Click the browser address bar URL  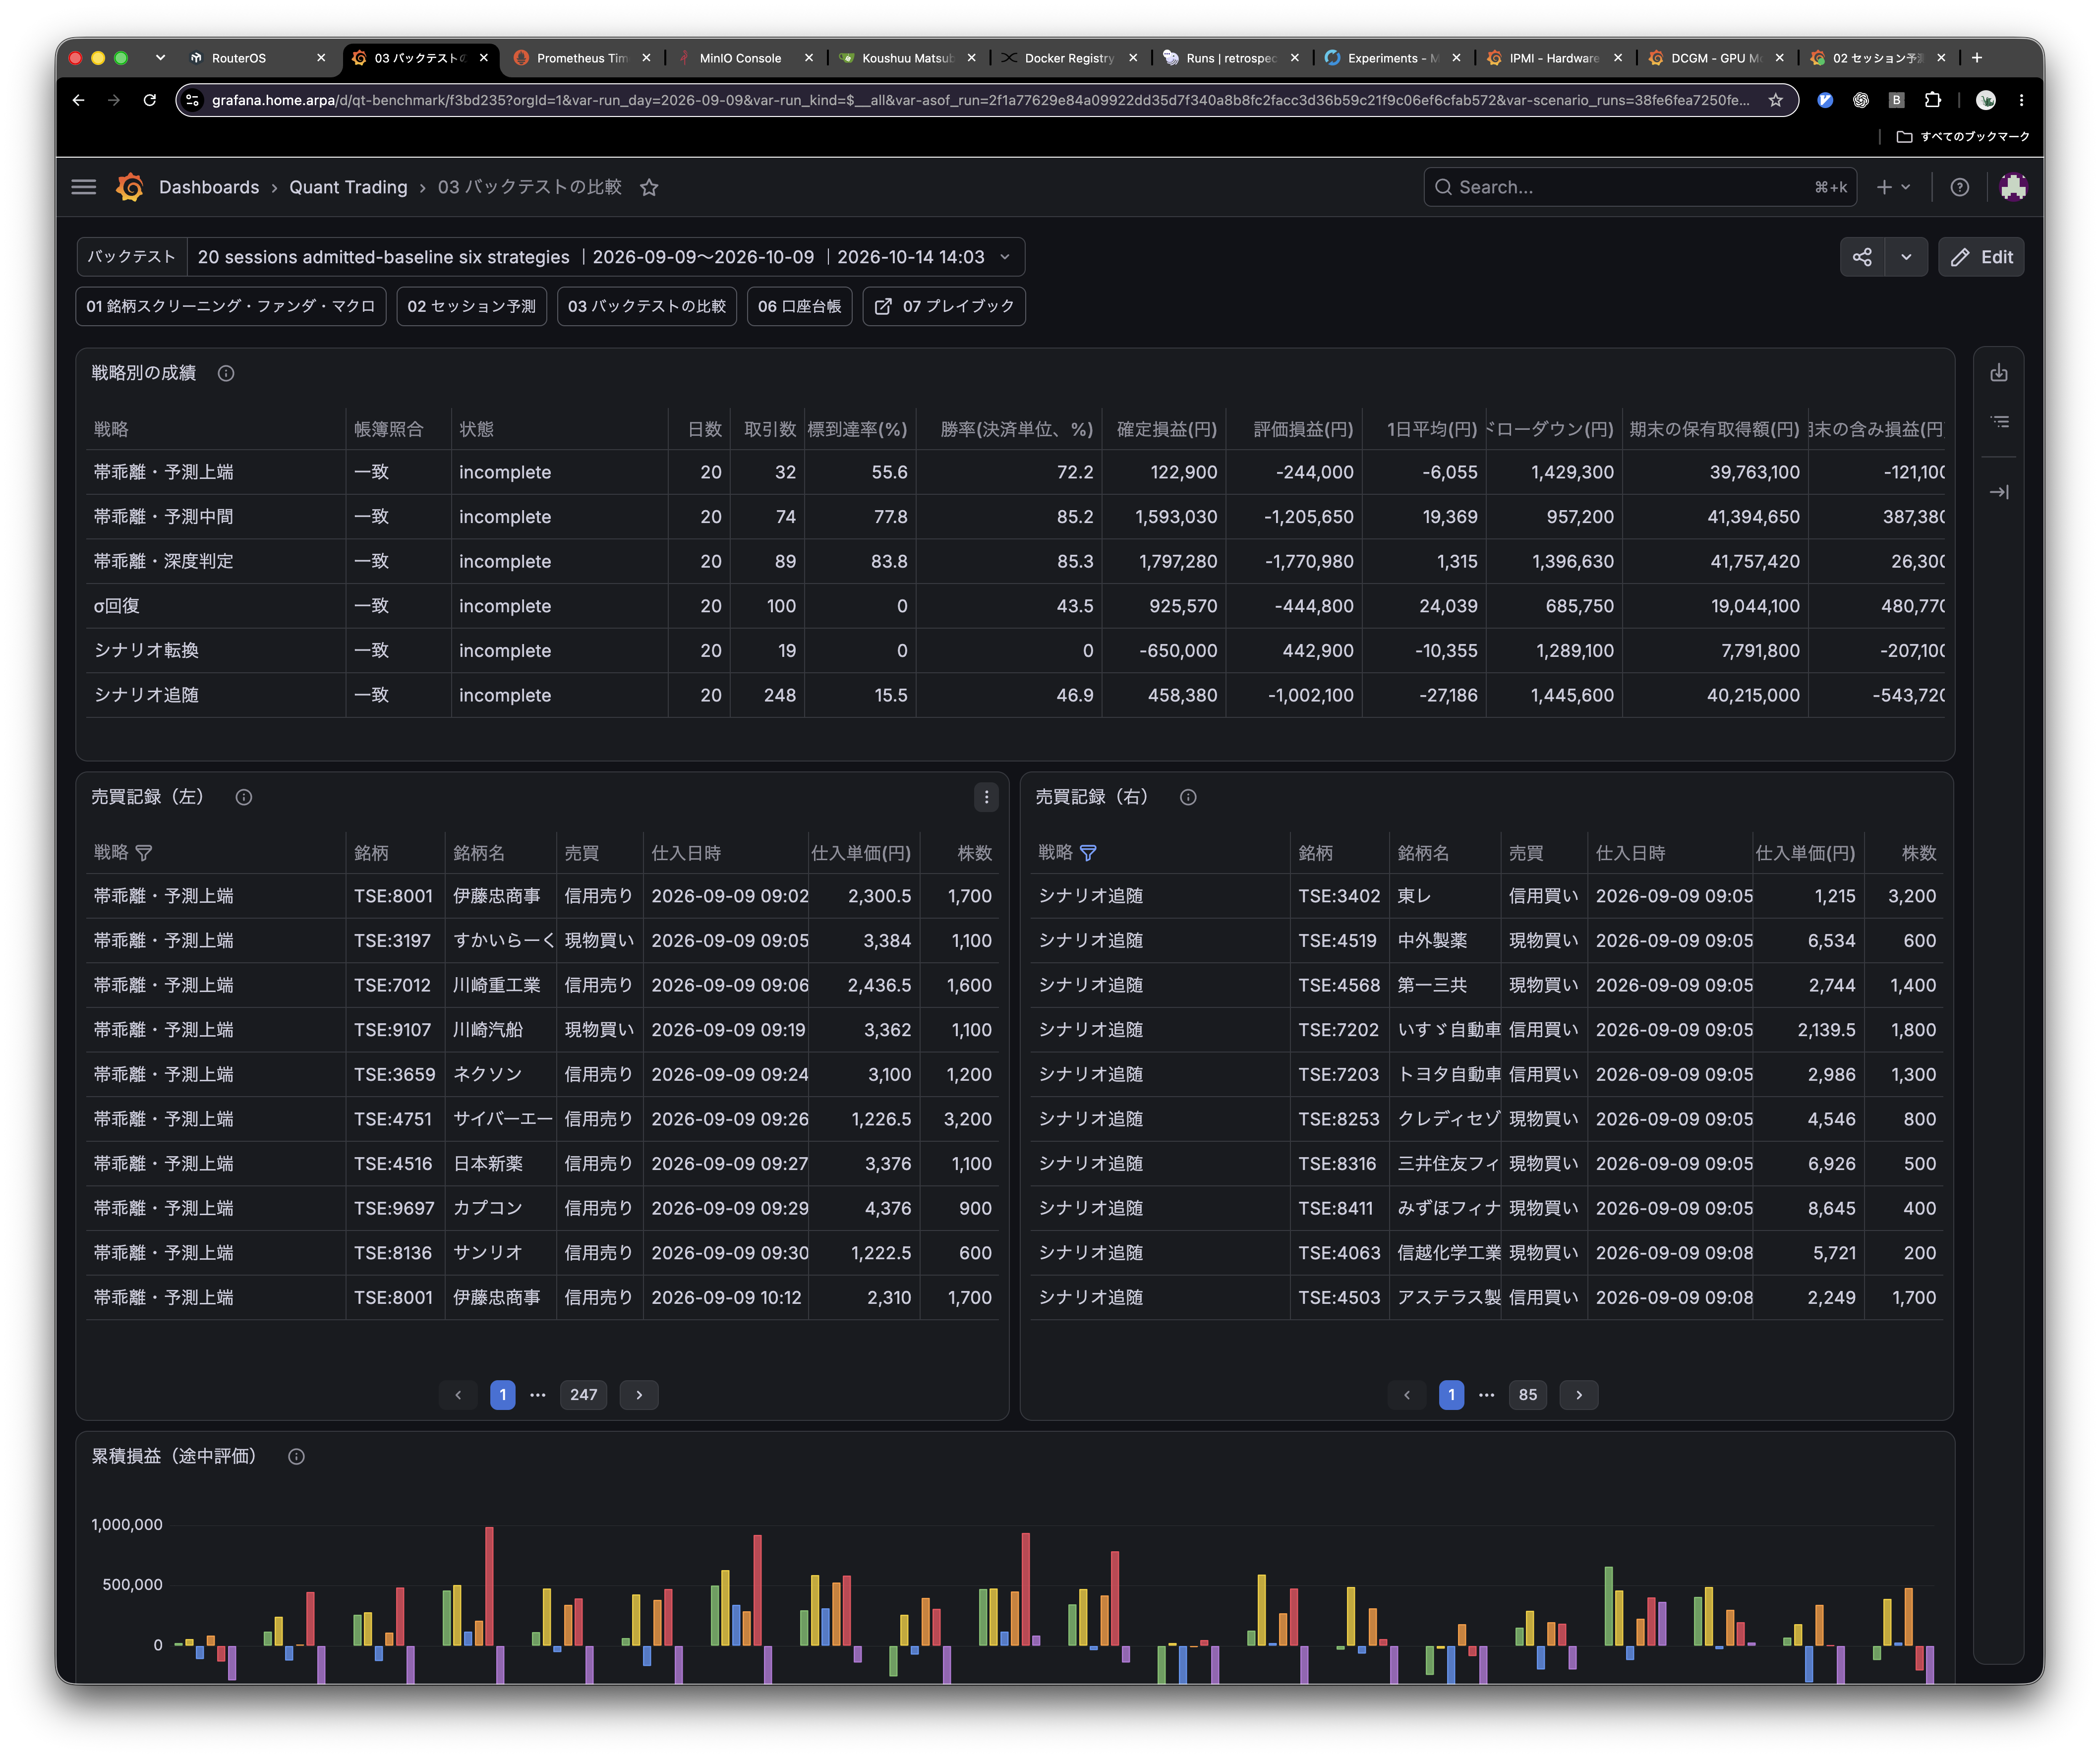(x=980, y=100)
